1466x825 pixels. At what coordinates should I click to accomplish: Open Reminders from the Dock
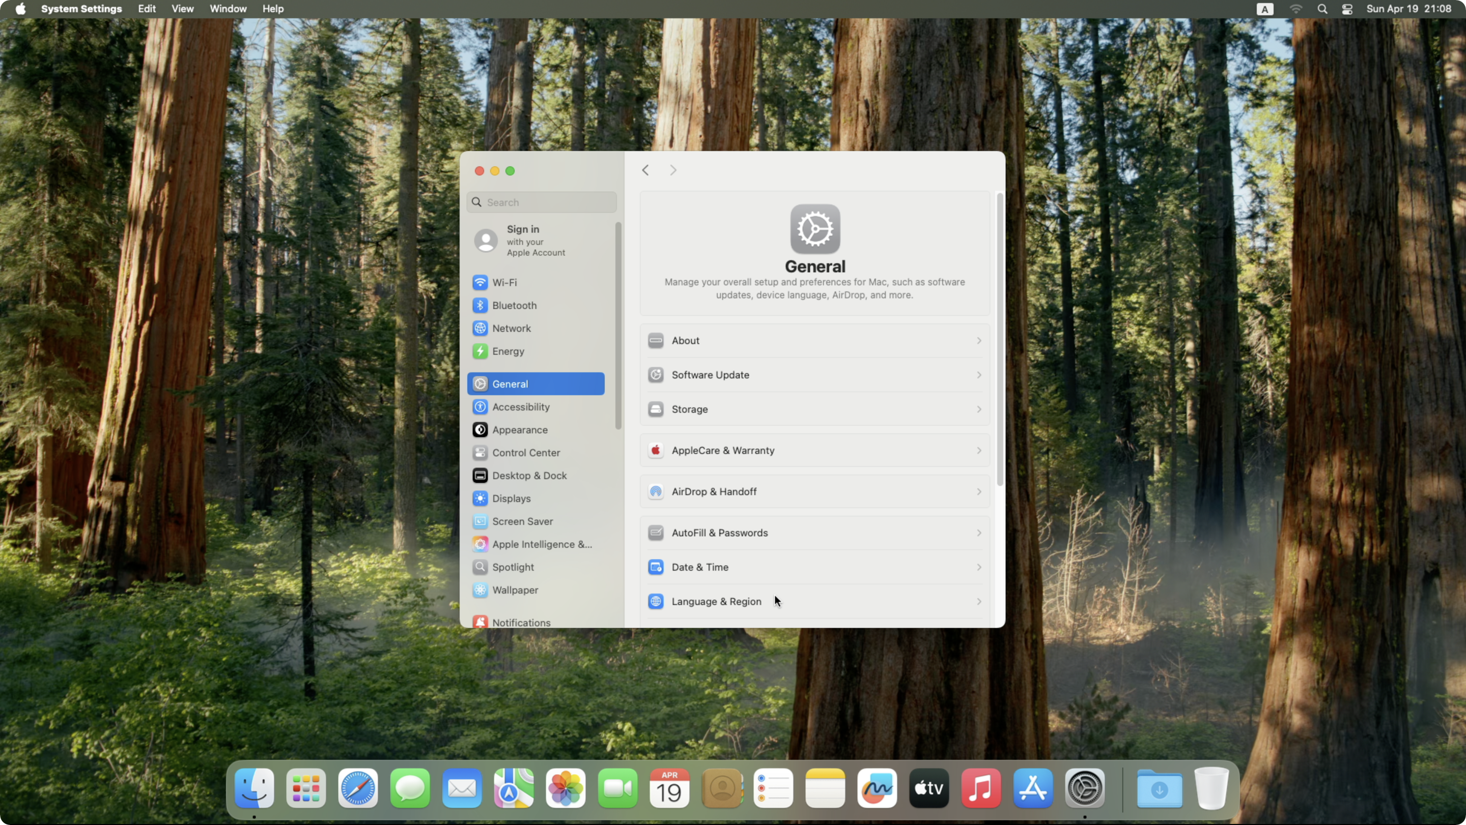pyautogui.click(x=773, y=788)
